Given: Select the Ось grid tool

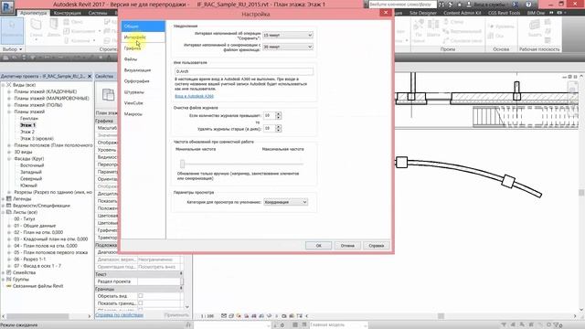Looking at the screenshot, I should tap(496, 36).
